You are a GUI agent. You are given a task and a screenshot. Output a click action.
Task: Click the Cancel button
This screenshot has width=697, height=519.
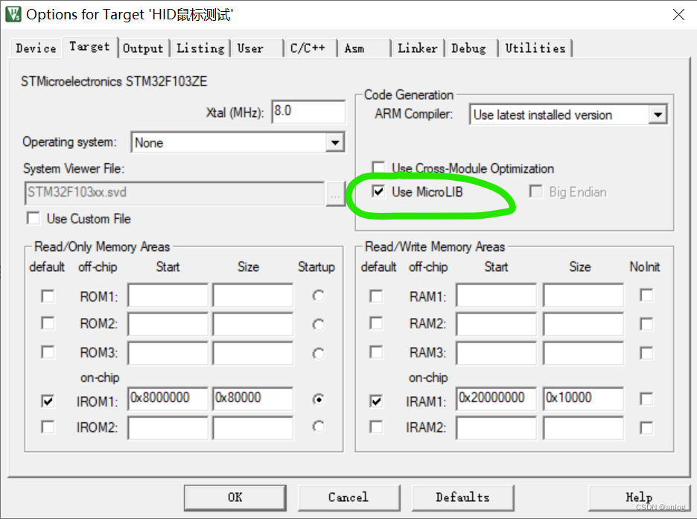pos(348,497)
